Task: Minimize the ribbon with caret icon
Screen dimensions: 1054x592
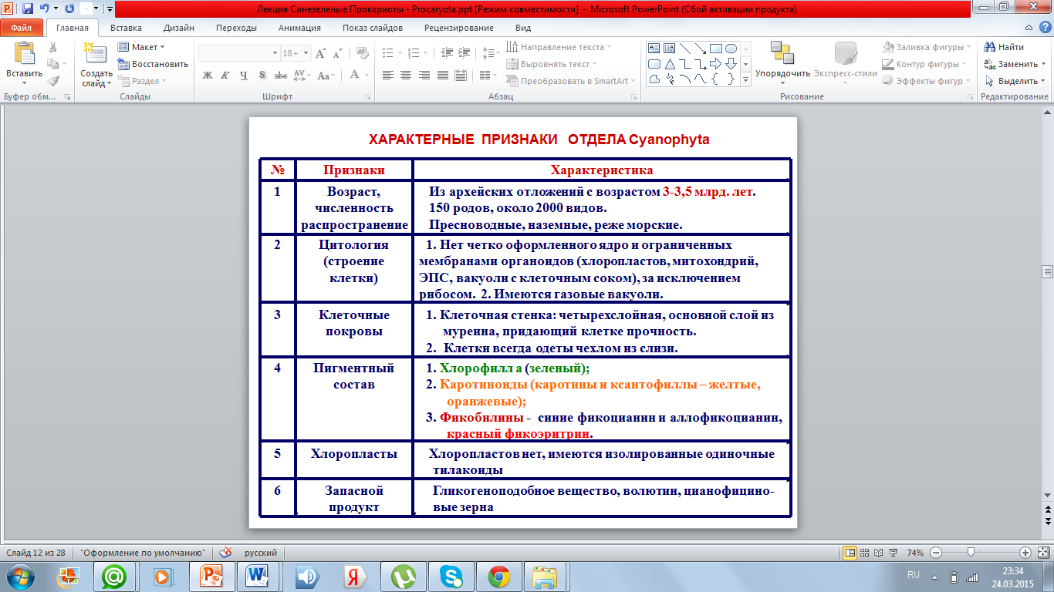Action: (1028, 28)
